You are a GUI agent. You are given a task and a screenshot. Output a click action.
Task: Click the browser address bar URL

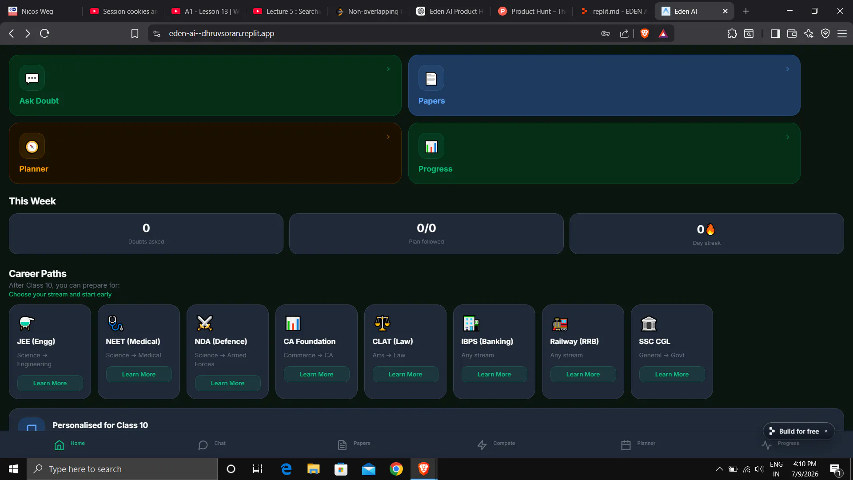coord(221,33)
